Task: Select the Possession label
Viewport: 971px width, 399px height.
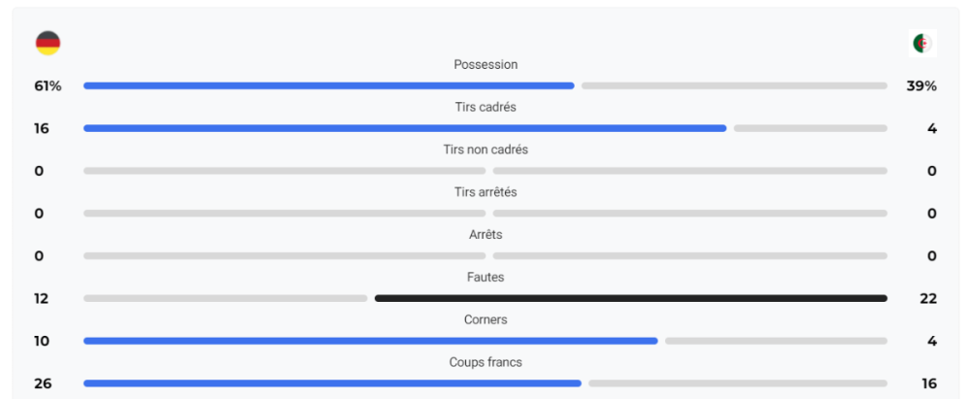Action: coord(485,64)
